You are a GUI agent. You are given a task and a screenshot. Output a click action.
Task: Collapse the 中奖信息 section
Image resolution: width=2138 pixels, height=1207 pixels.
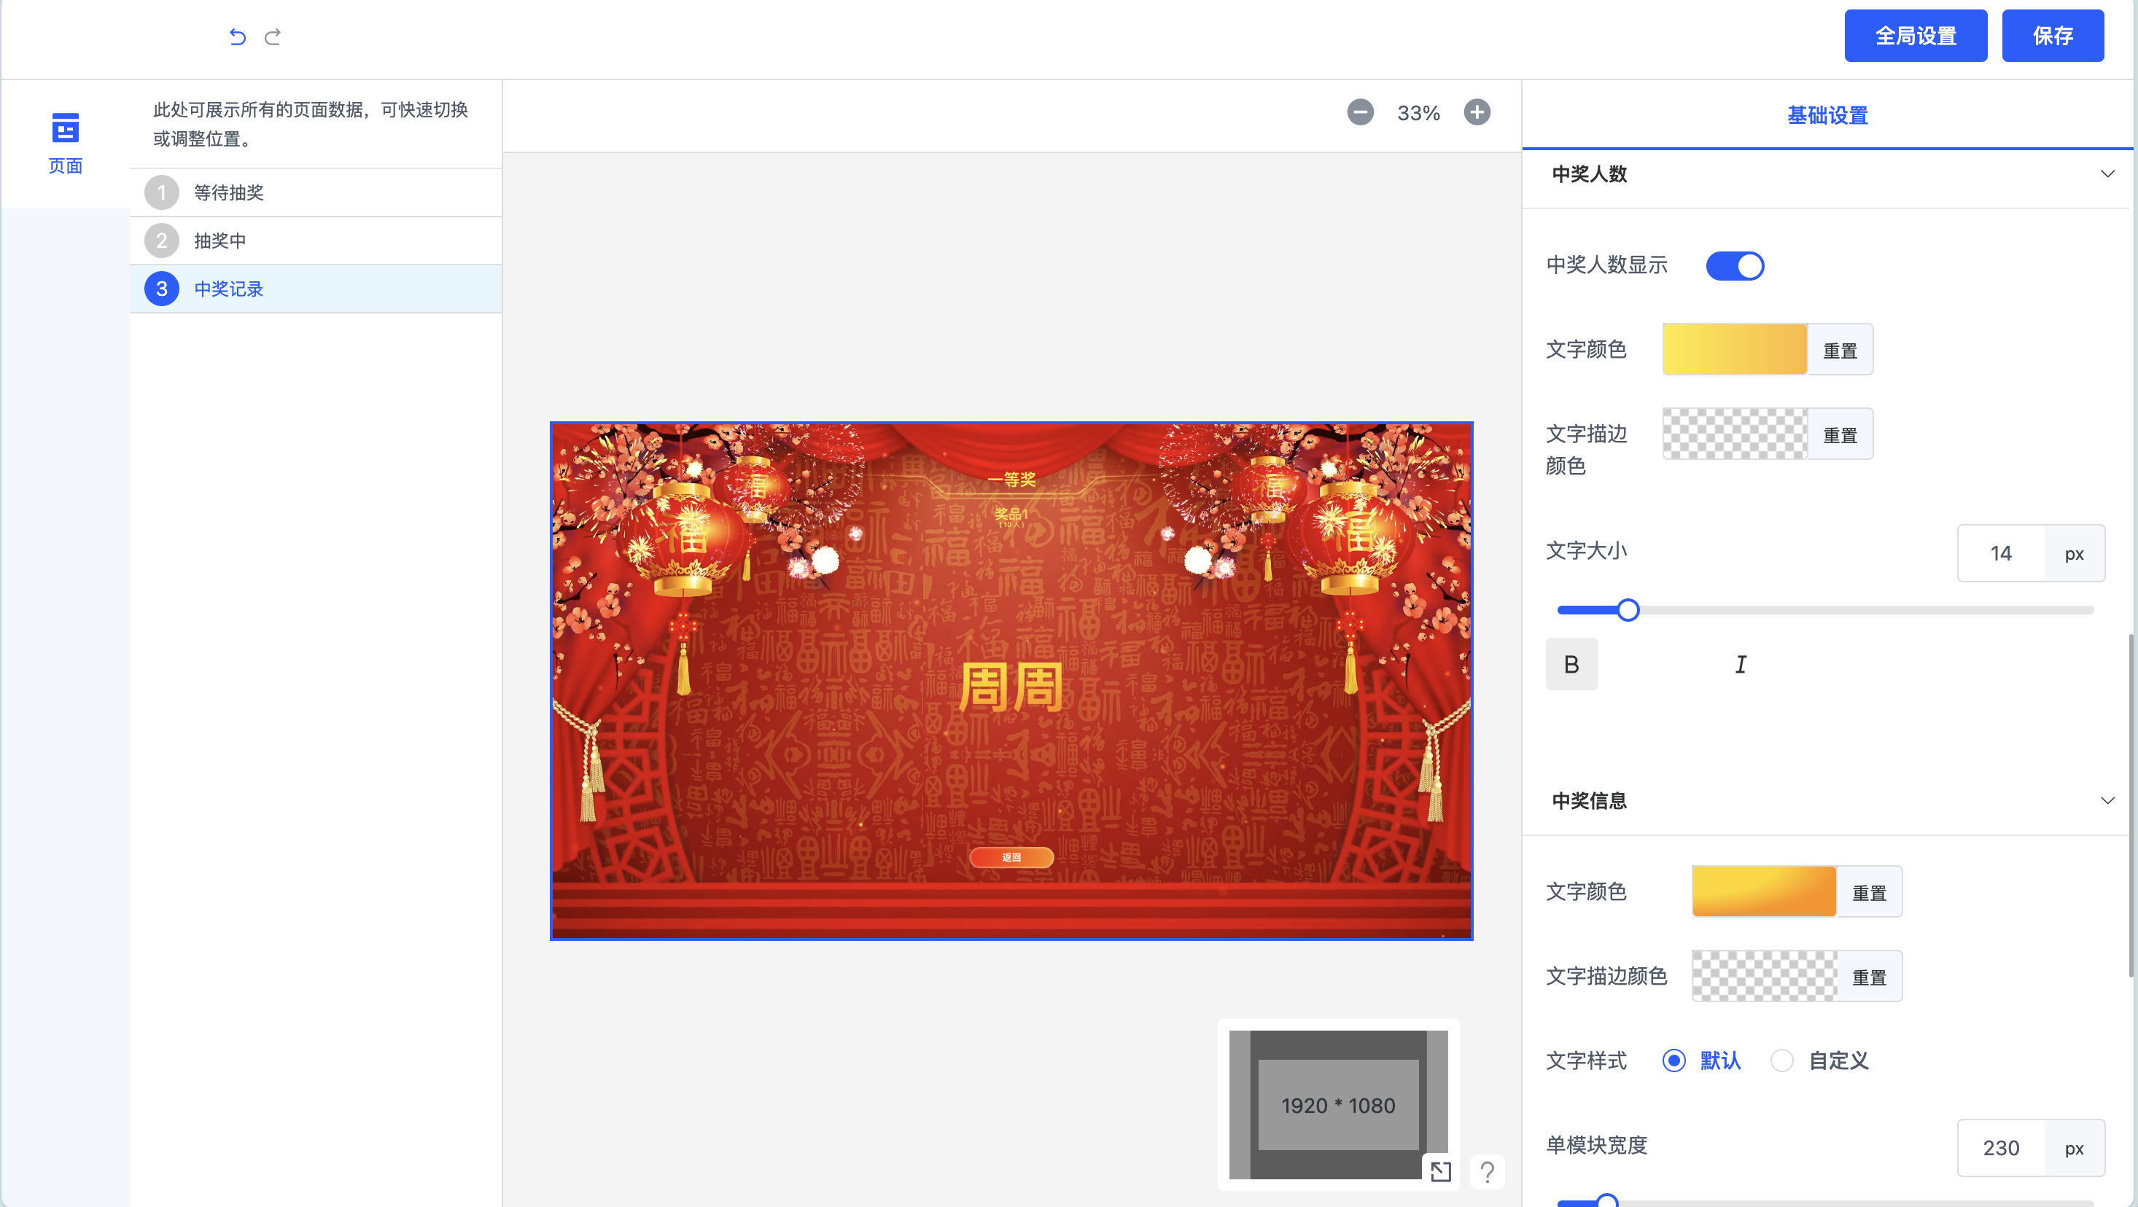pos(2107,800)
